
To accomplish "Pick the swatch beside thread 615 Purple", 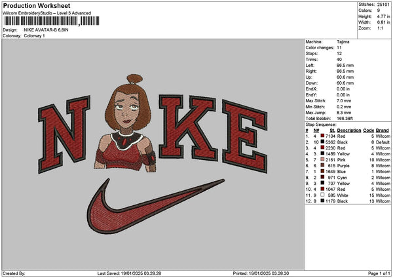I will [x=322, y=165].
